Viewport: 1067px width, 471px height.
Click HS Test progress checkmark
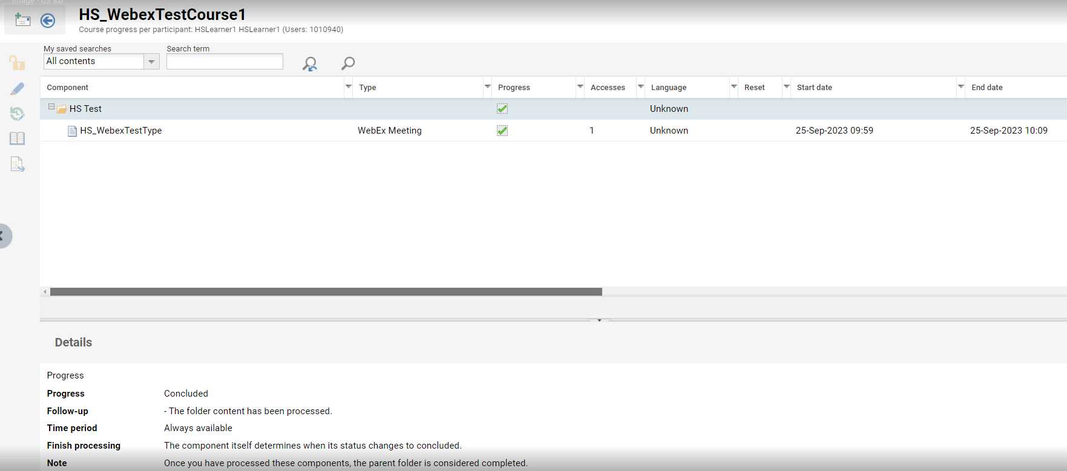pos(502,109)
